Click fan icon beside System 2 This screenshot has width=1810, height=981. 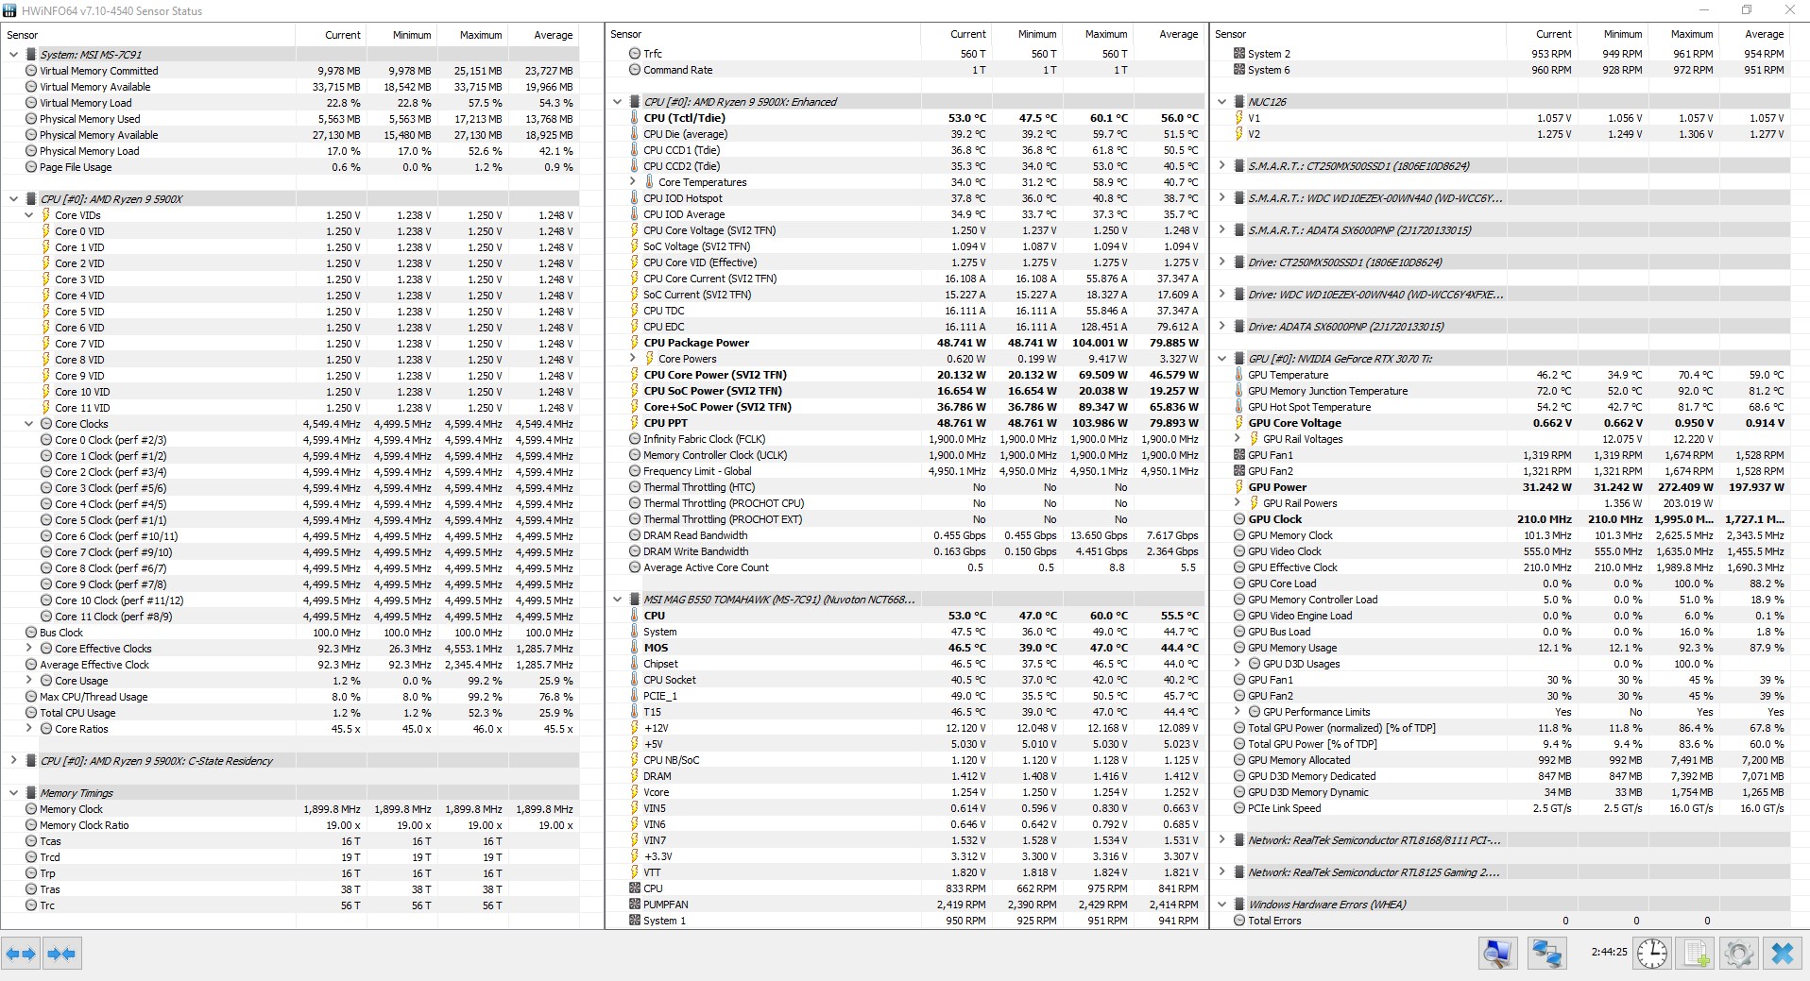1239,54
